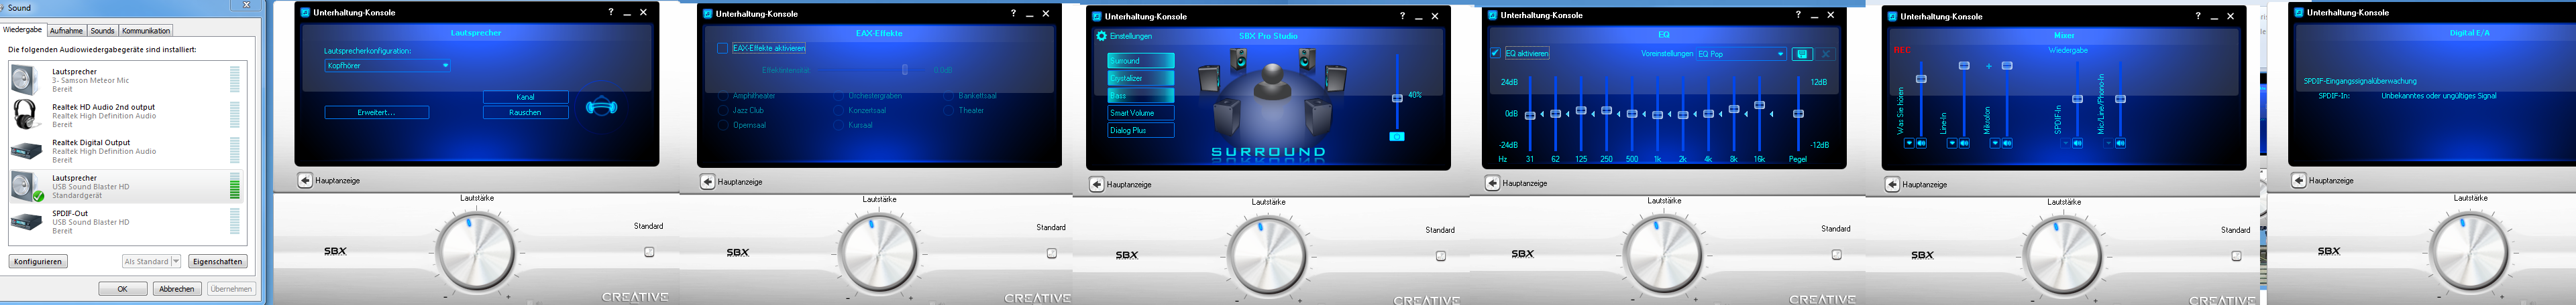Open Einstellungen gear in SBX Pro Studio
This screenshot has width=2576, height=305.
(1102, 36)
